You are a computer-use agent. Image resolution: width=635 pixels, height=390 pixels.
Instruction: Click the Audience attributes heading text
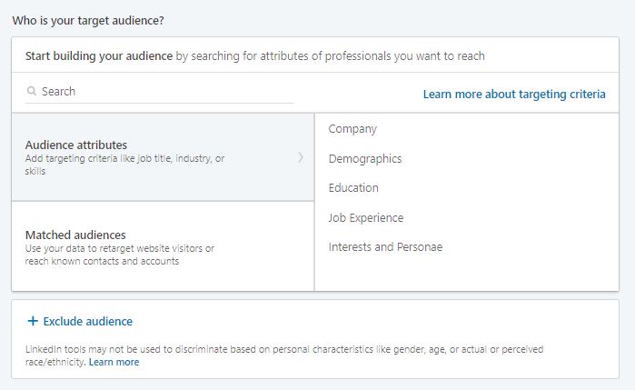[76, 145]
